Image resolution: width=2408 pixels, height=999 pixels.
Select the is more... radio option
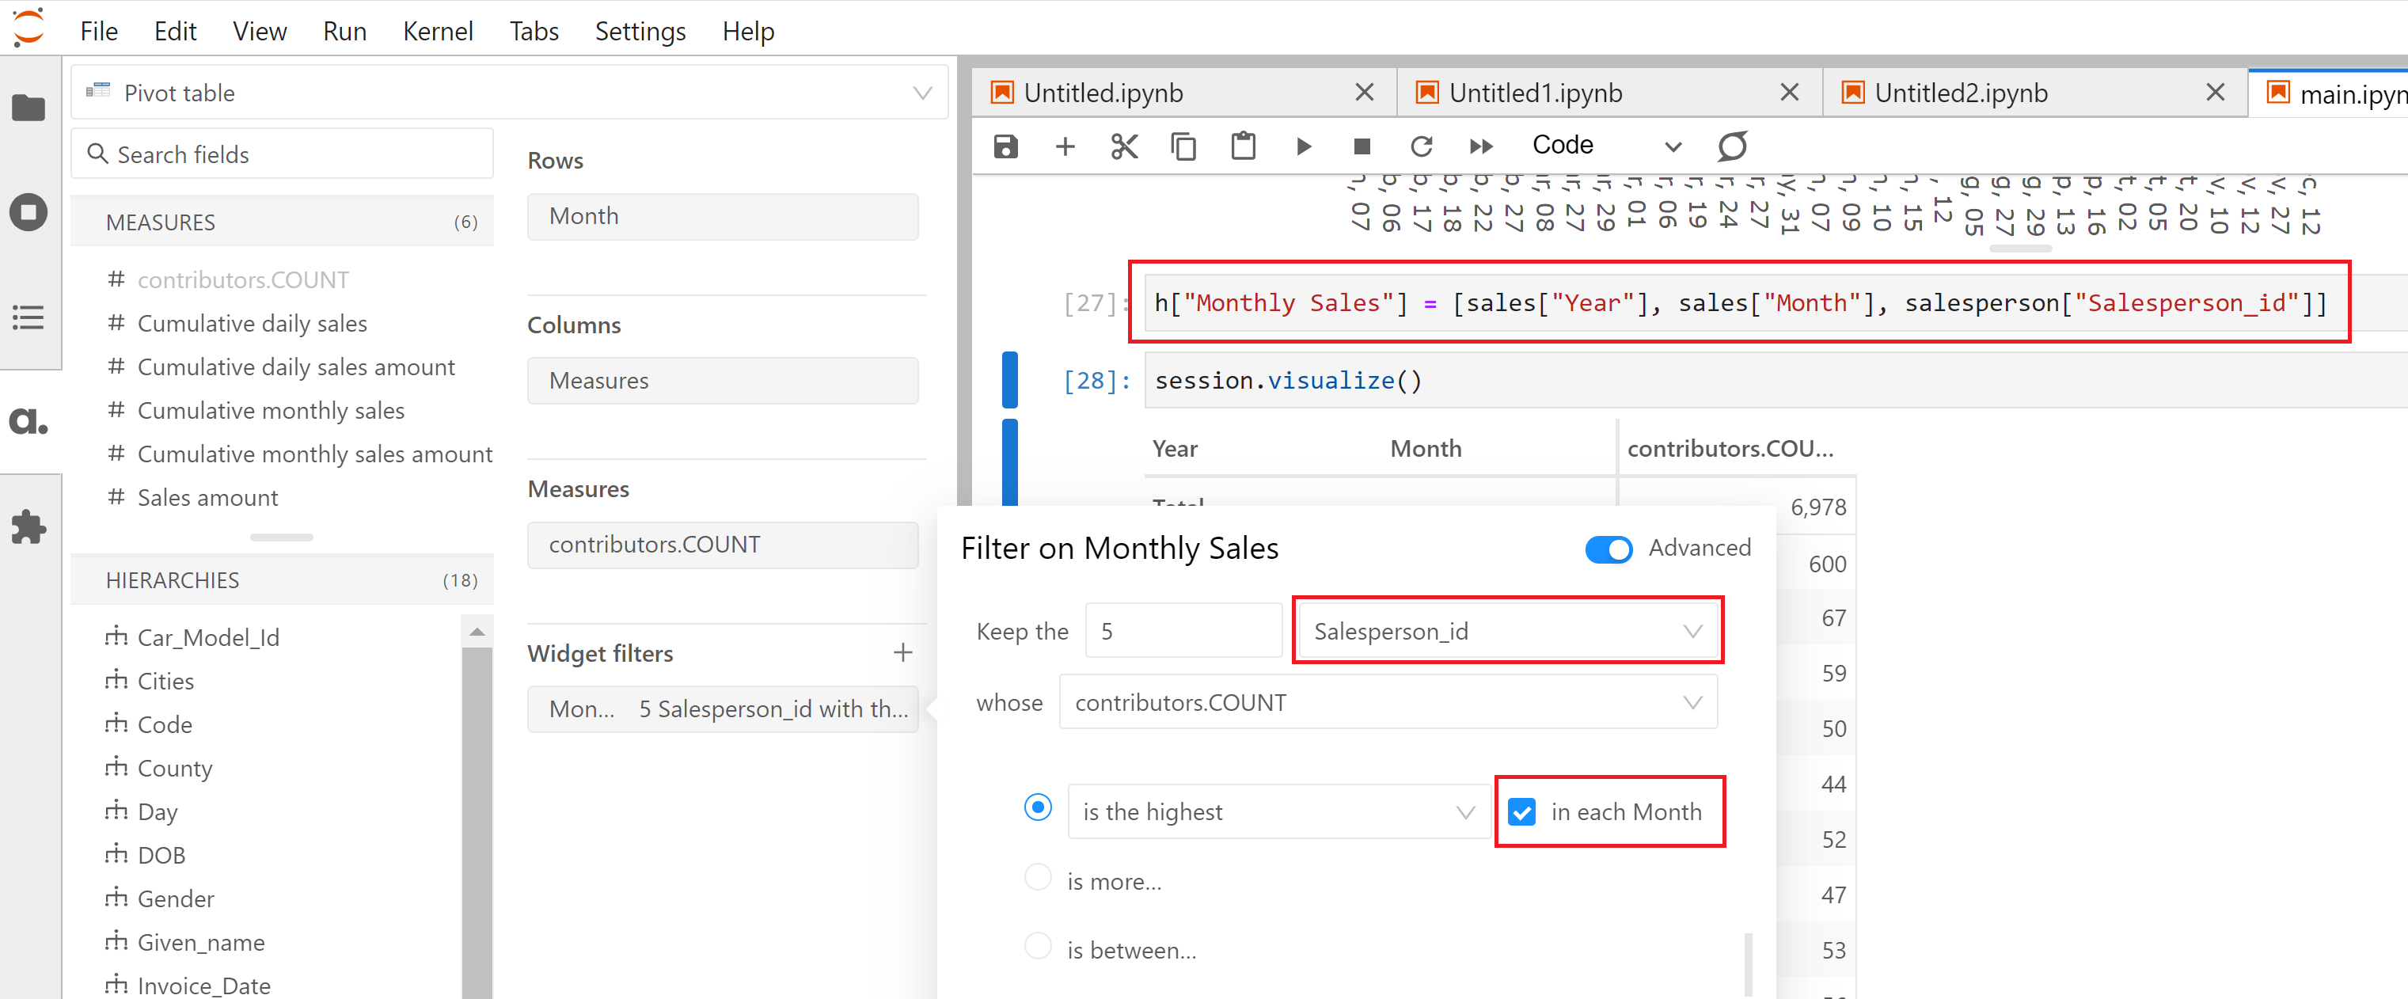(x=1038, y=878)
